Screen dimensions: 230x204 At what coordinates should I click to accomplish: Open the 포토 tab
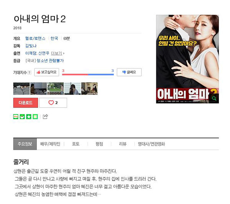(76, 144)
